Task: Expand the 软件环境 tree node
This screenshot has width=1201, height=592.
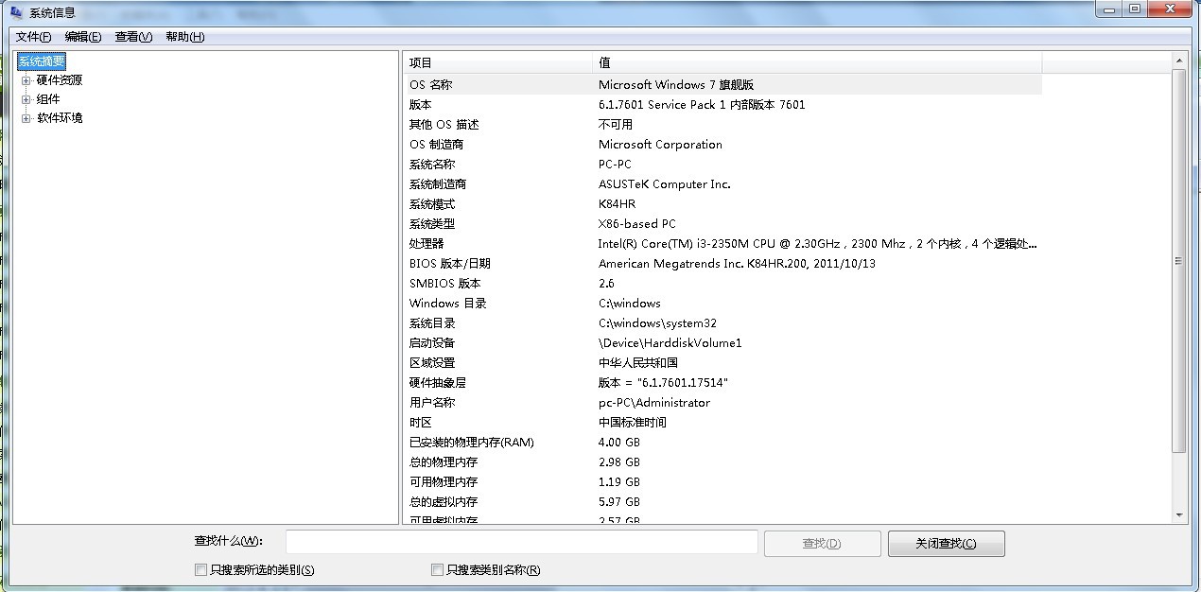Action: tap(26, 118)
